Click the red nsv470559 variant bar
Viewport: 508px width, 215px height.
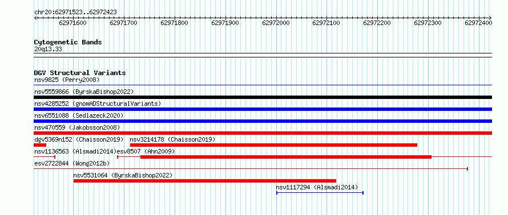263,133
